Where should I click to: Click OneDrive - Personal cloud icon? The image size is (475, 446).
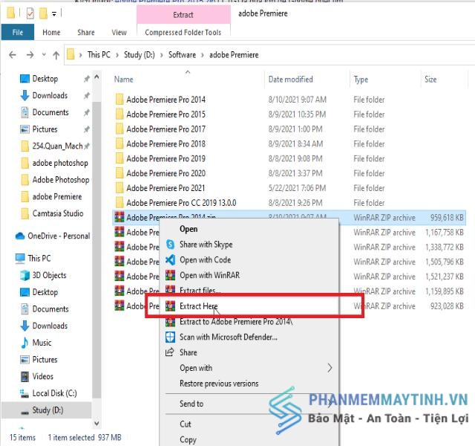click(x=20, y=236)
